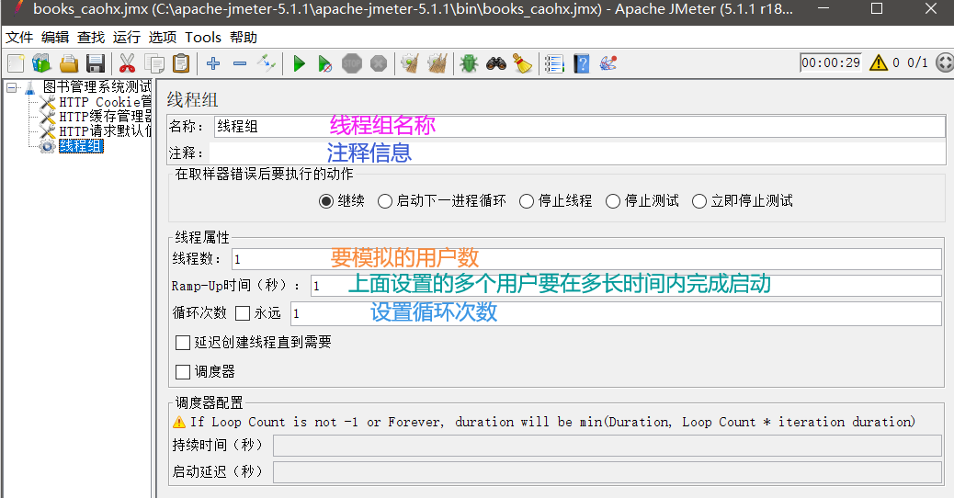This screenshot has height=498, width=954.
Task: Click the Search binoculars icon
Action: (496, 63)
